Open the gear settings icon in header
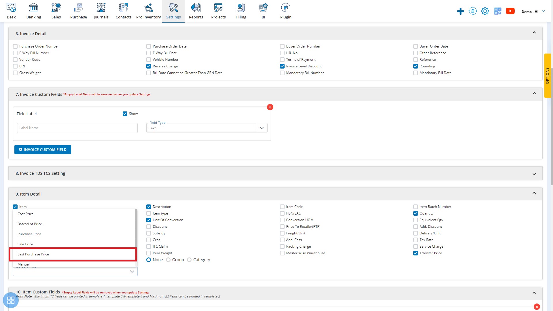553x311 pixels. click(x=485, y=11)
